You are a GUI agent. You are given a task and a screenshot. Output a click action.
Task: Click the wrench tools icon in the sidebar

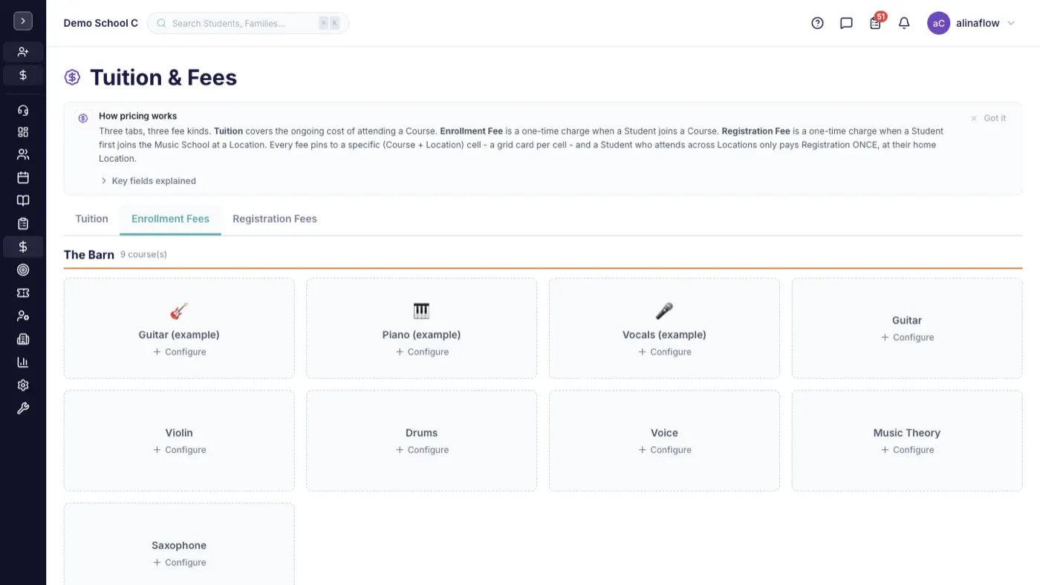tap(23, 408)
